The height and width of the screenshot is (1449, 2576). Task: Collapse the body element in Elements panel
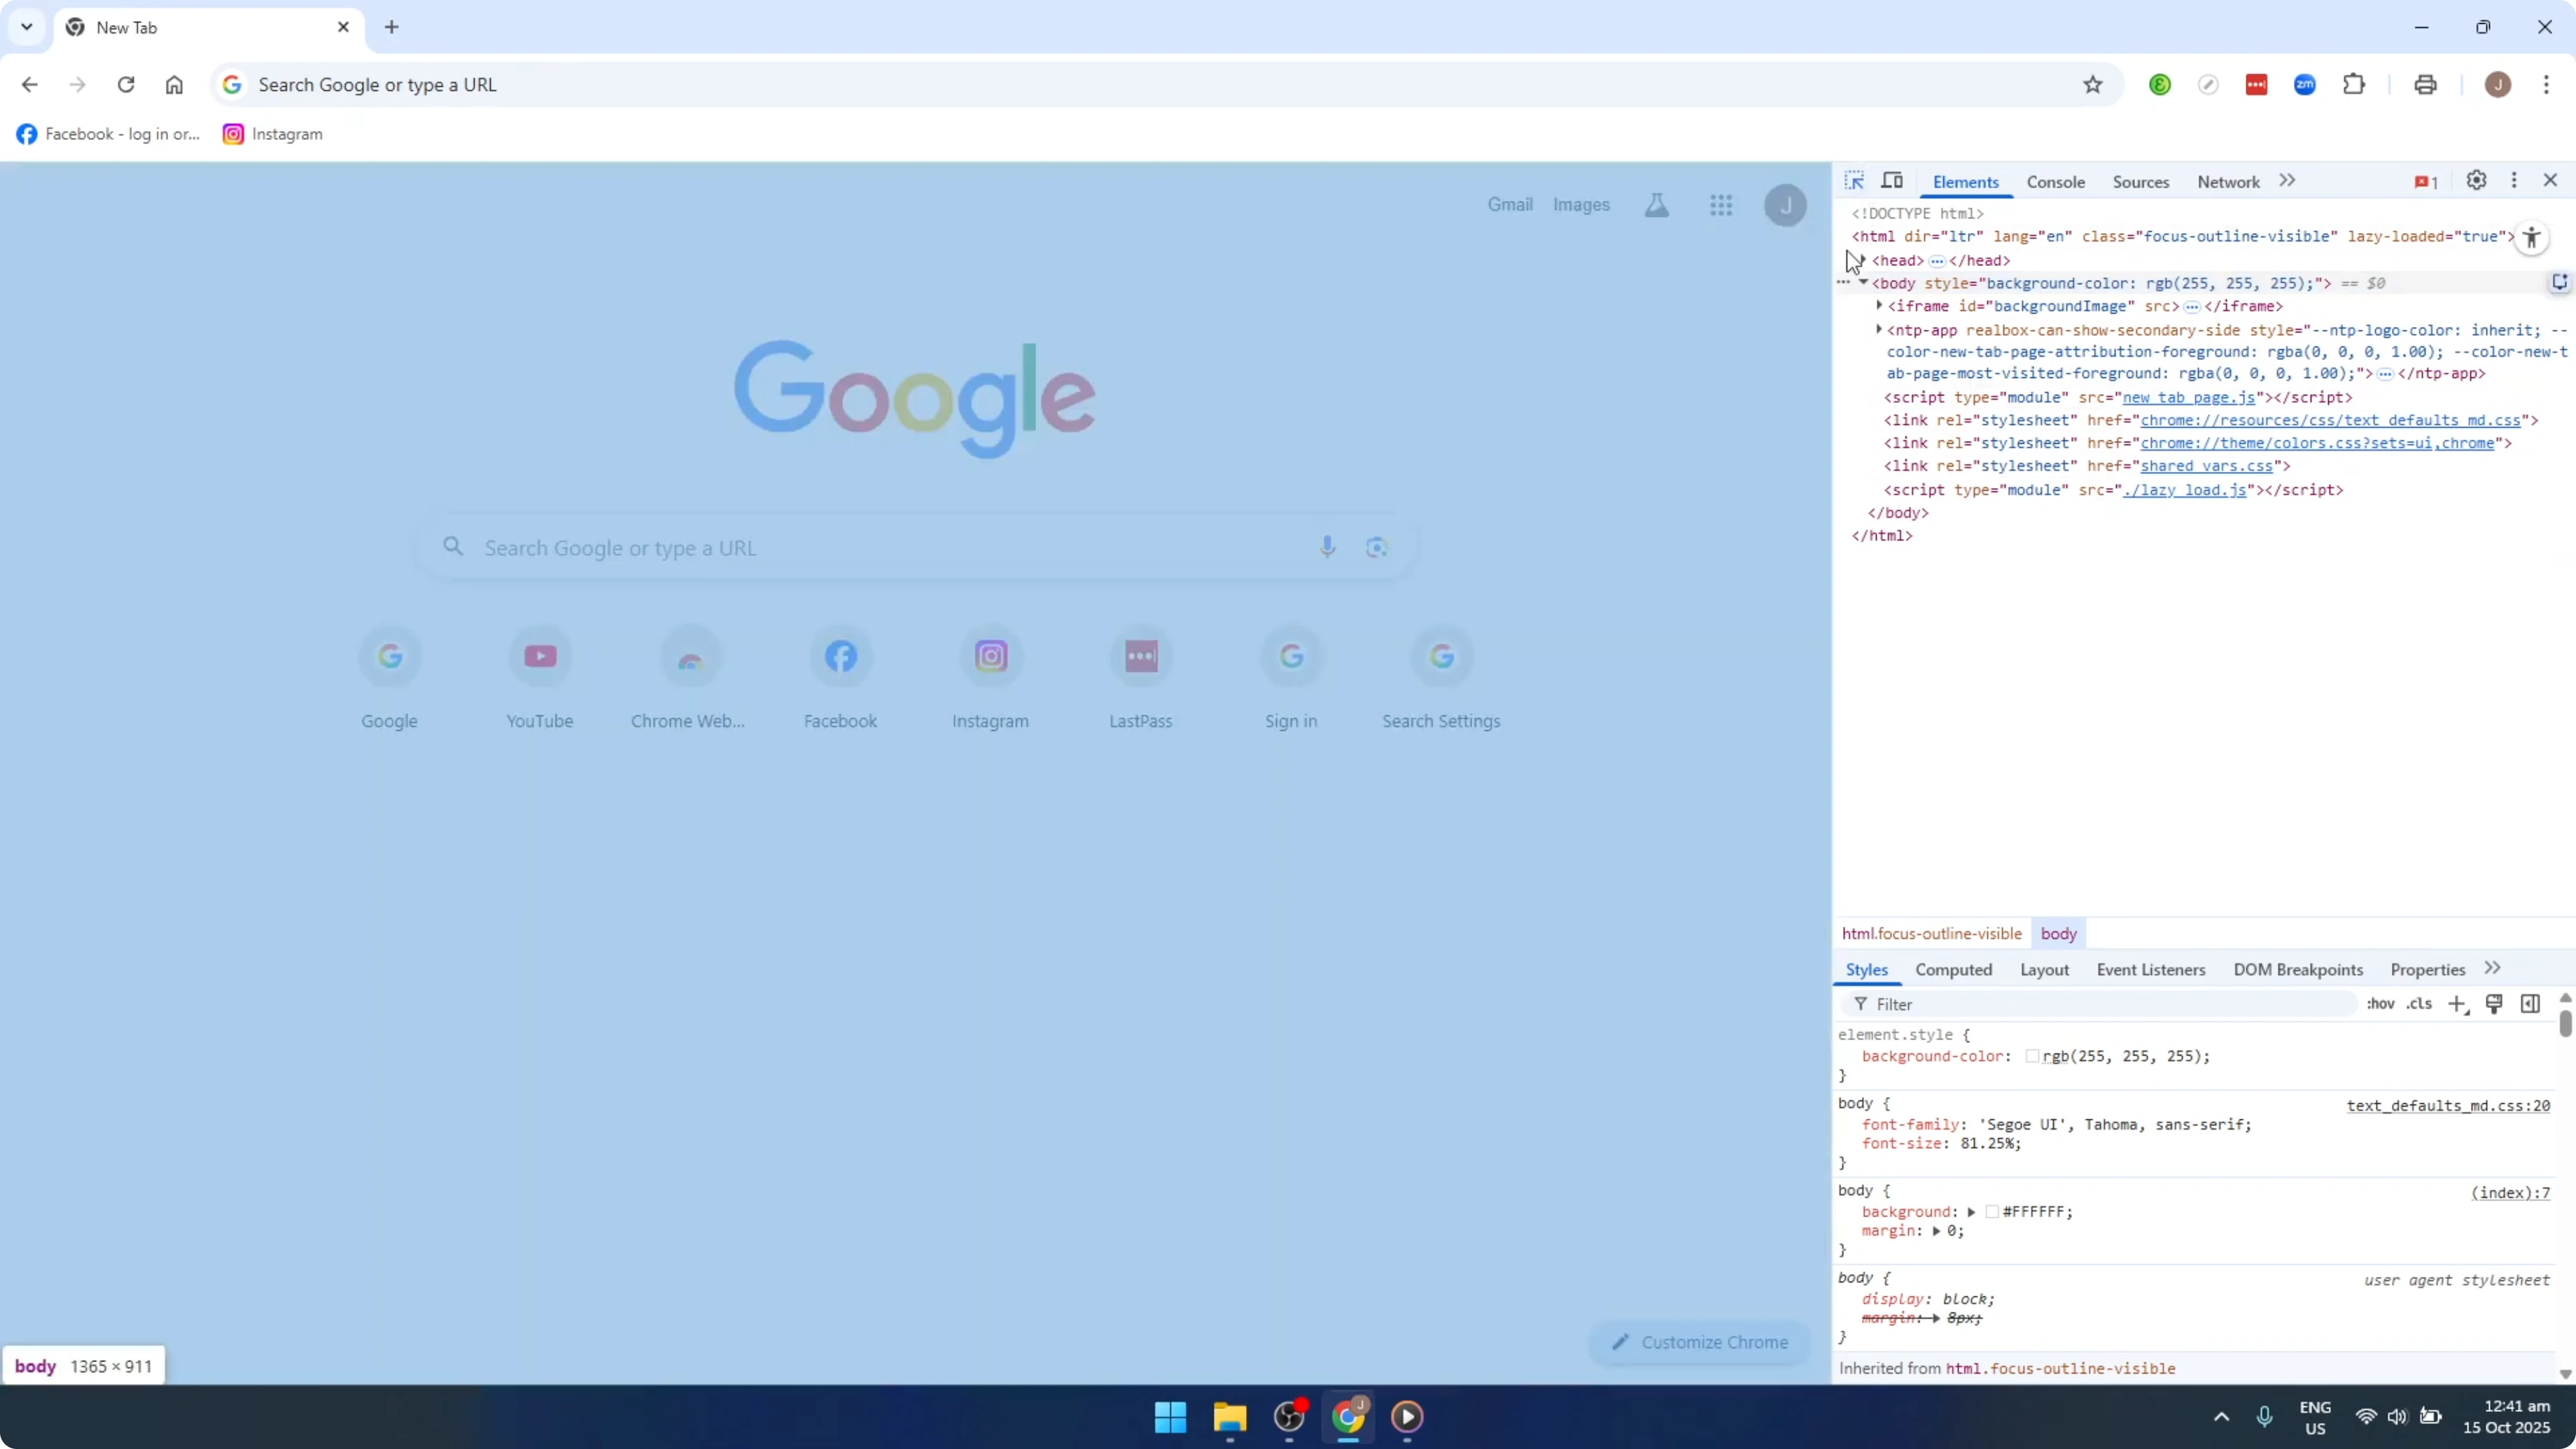1865,283
